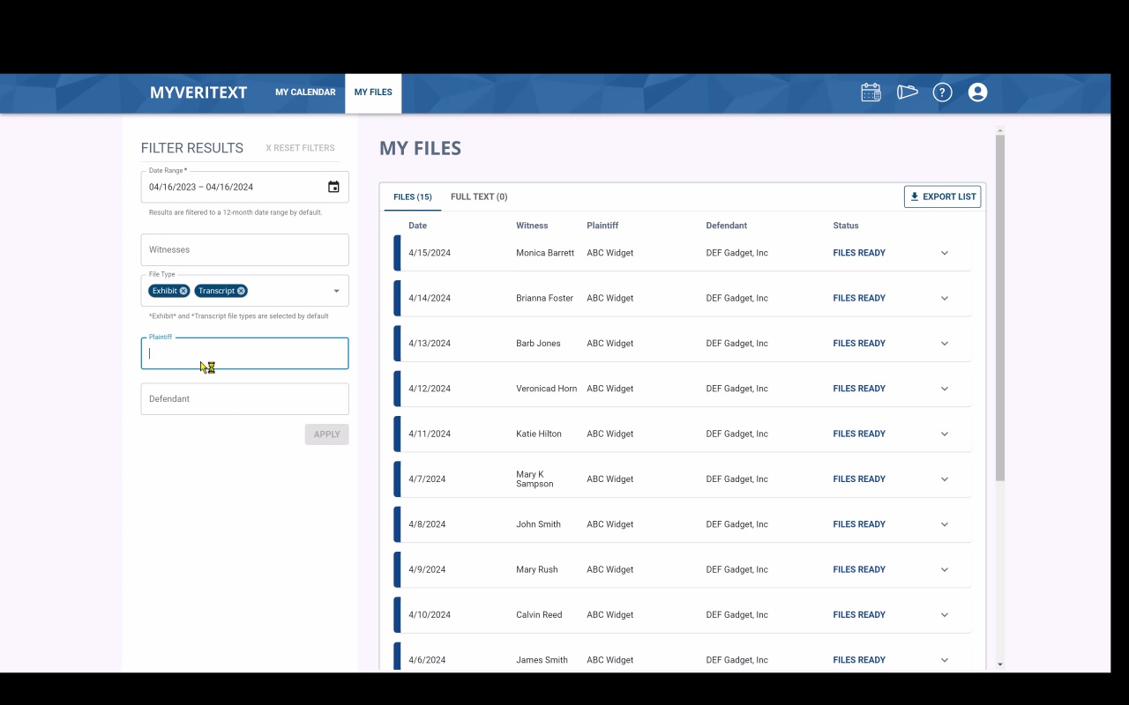
Task: Expand the Barb Jones row
Action: click(945, 344)
